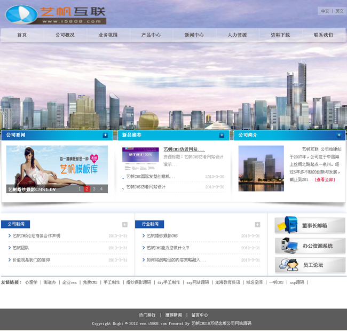The width and height of the screenshot is (347, 331).
Task: Open the 艺帆CMS仿者网站... product title
Action: (x=184, y=149)
